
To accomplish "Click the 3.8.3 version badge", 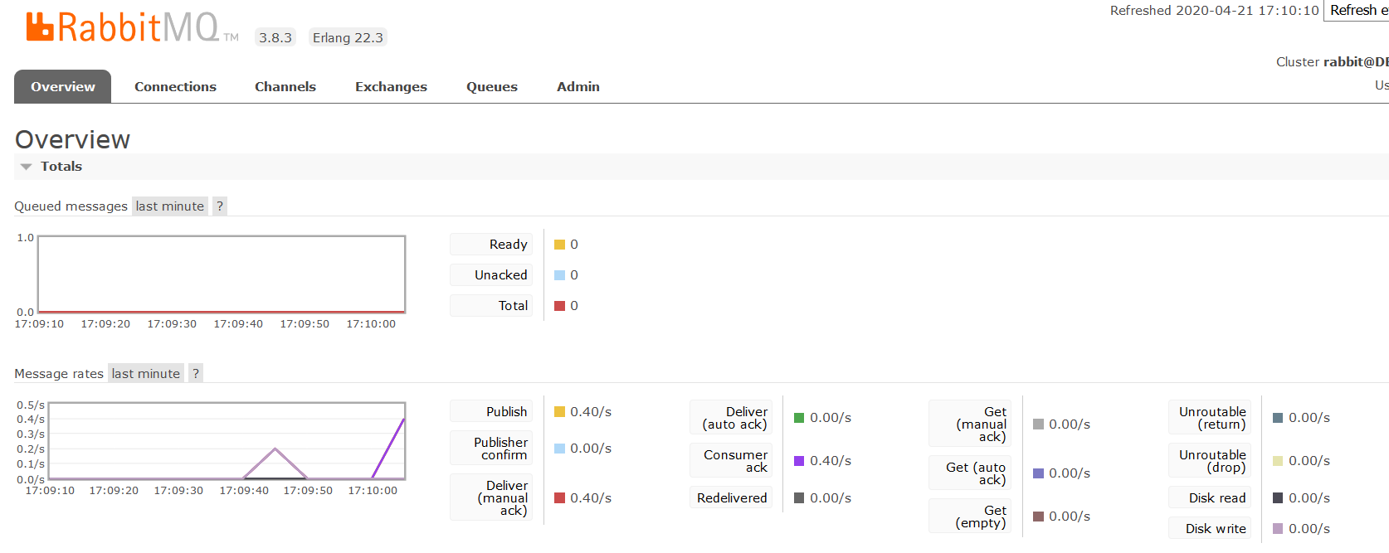I will click(x=275, y=37).
